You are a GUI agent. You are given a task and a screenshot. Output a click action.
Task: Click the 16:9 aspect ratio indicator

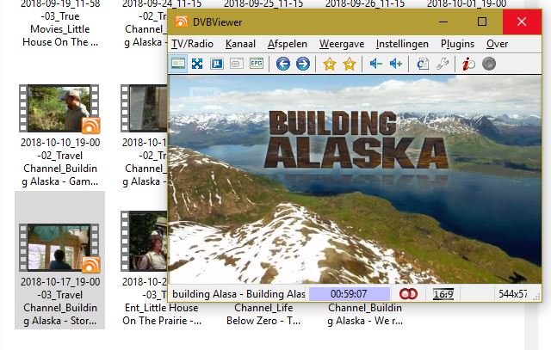click(443, 294)
